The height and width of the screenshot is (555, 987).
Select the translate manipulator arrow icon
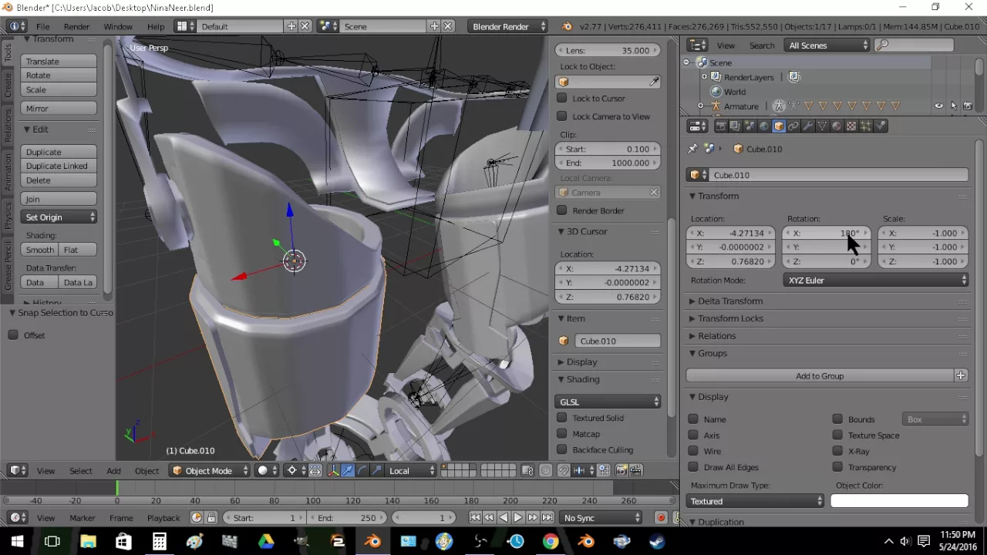tap(349, 470)
